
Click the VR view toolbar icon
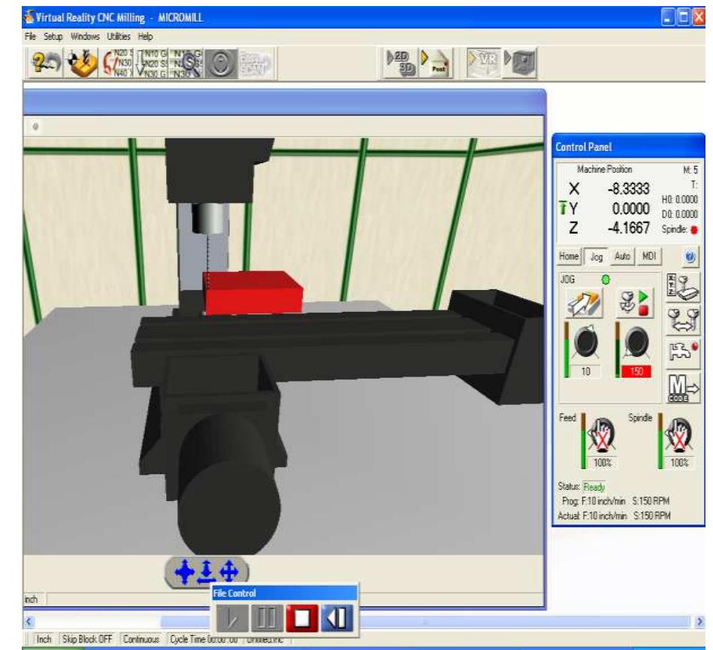(485, 62)
